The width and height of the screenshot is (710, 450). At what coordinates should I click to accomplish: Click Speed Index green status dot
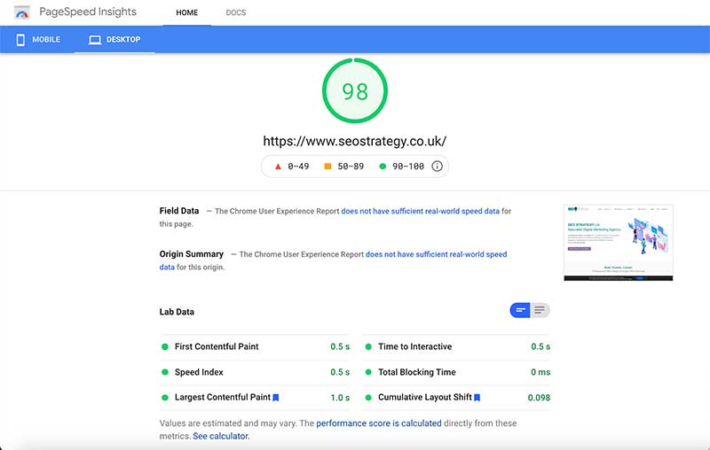[165, 372]
